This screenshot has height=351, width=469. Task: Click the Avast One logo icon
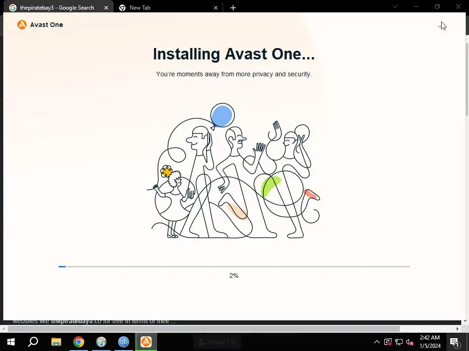tap(22, 25)
